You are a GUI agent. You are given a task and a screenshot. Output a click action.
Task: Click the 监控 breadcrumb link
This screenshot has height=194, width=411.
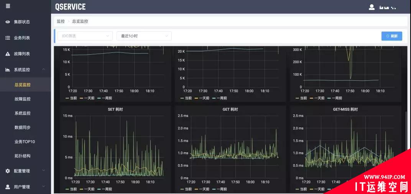[61, 21]
